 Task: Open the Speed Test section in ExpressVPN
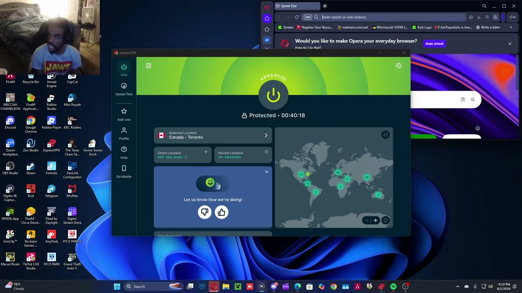pyautogui.click(x=124, y=89)
